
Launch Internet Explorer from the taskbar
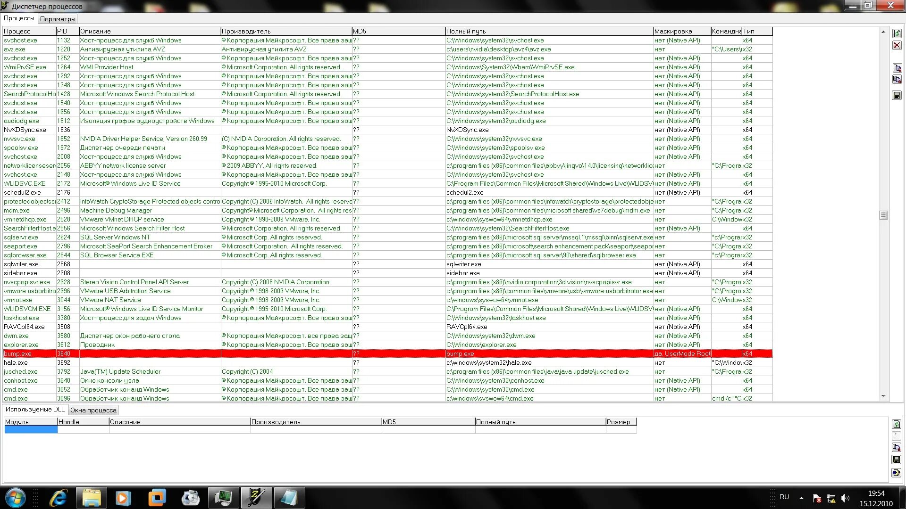point(59,498)
